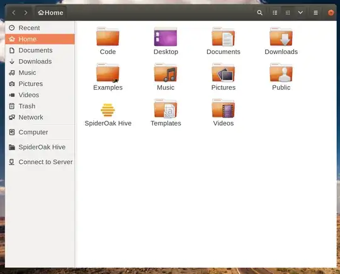Click the main pane 'Documents' label
Screen dimensions: 340x274
pos(224,52)
